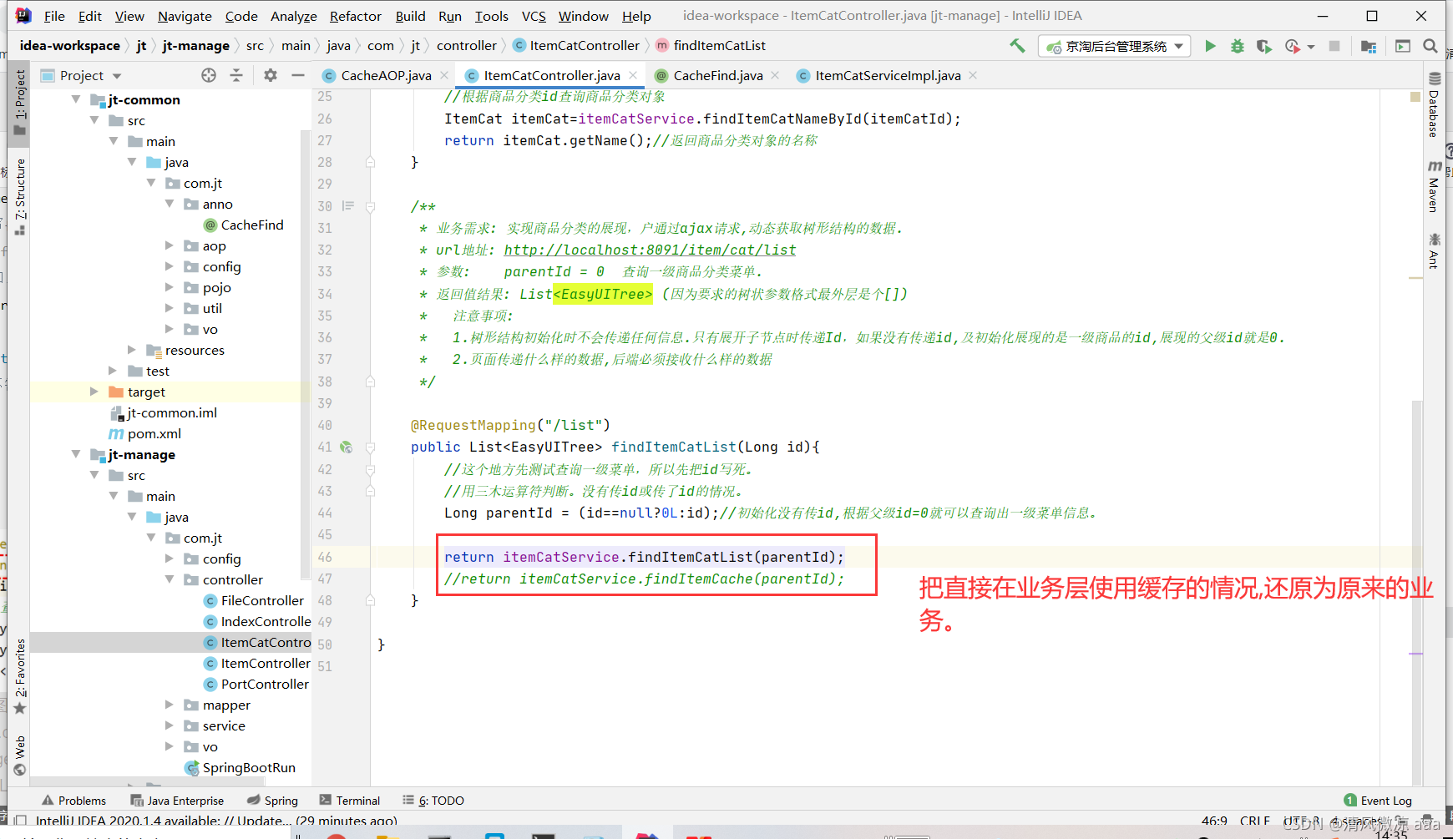
Task: Open the Analyze menu
Action: click(x=294, y=16)
